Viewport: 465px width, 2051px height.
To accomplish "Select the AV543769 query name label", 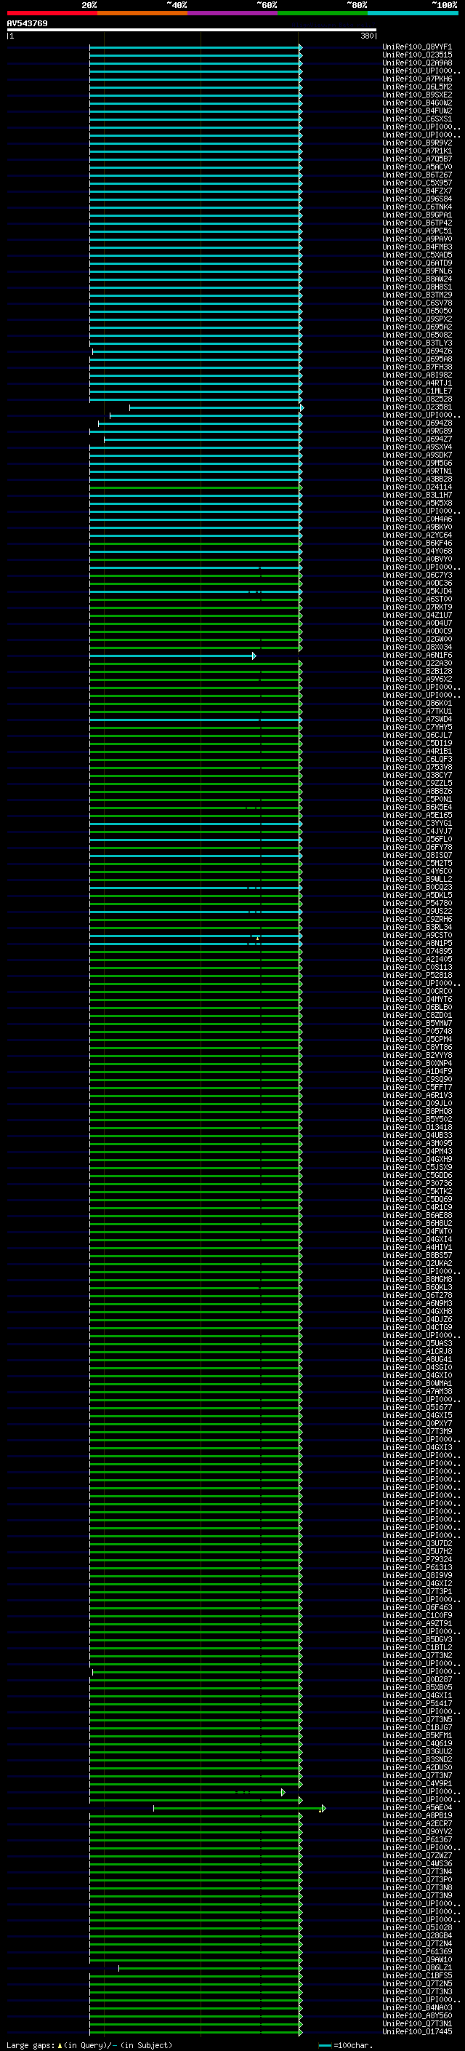I will (27, 23).
